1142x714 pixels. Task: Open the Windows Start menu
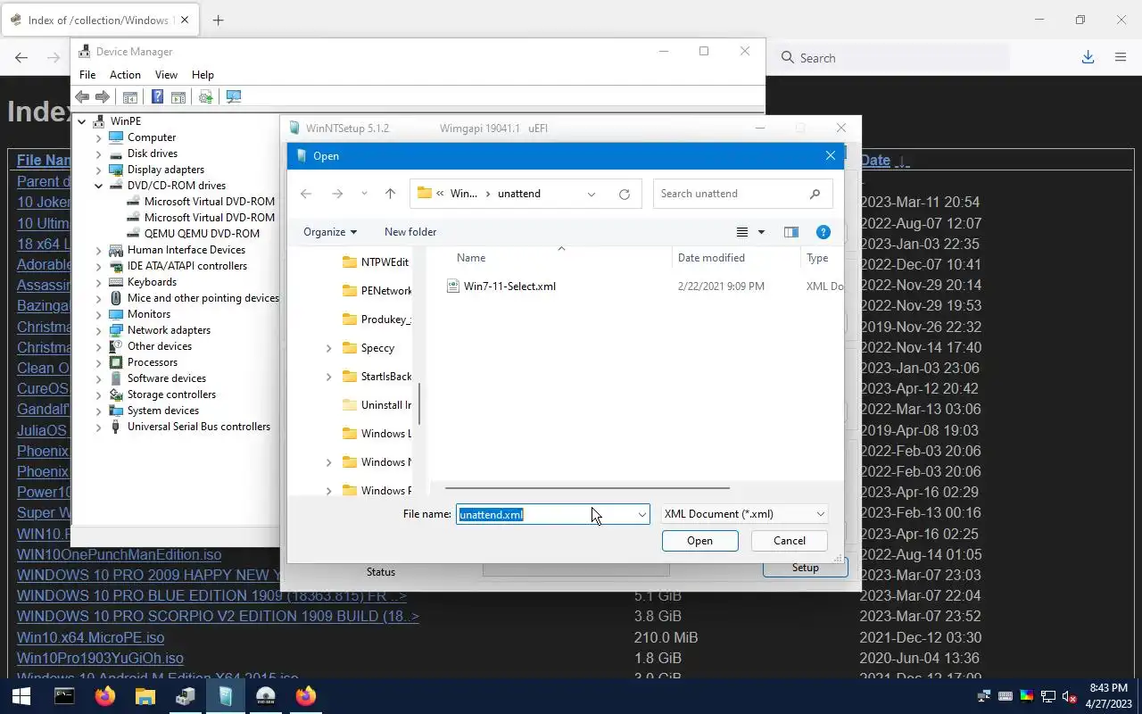21,696
